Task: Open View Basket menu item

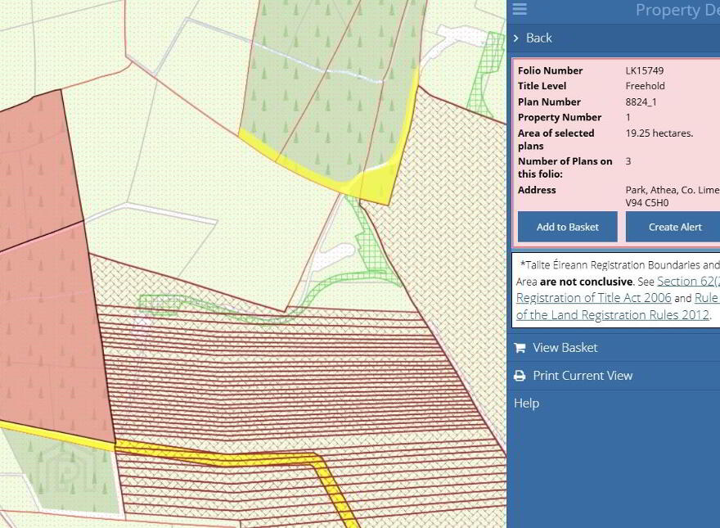Action: coord(565,348)
